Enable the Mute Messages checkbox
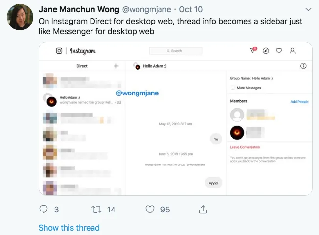The image size is (319, 235). (233, 88)
